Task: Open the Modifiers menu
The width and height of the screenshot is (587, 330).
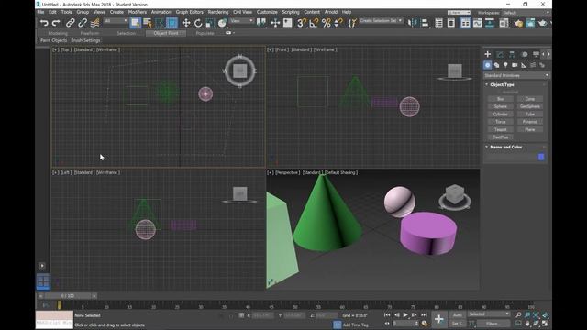Action: tap(137, 12)
